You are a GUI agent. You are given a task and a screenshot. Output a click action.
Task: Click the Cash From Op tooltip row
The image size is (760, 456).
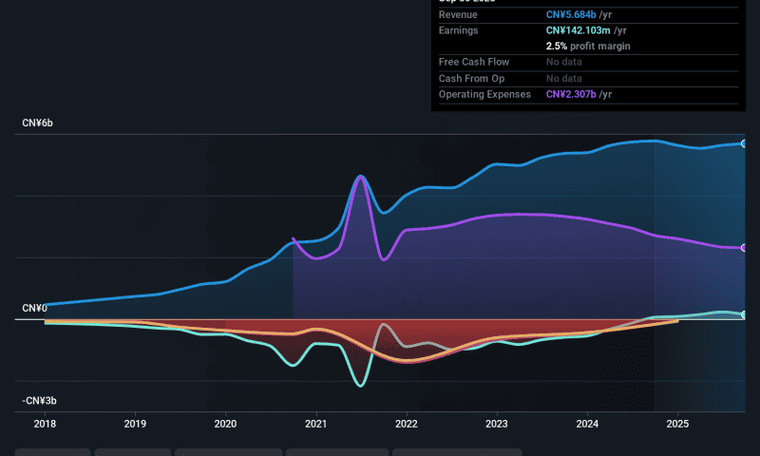[585, 78]
